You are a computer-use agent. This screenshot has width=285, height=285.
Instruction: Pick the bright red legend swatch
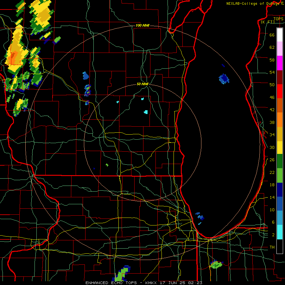coord(280,91)
